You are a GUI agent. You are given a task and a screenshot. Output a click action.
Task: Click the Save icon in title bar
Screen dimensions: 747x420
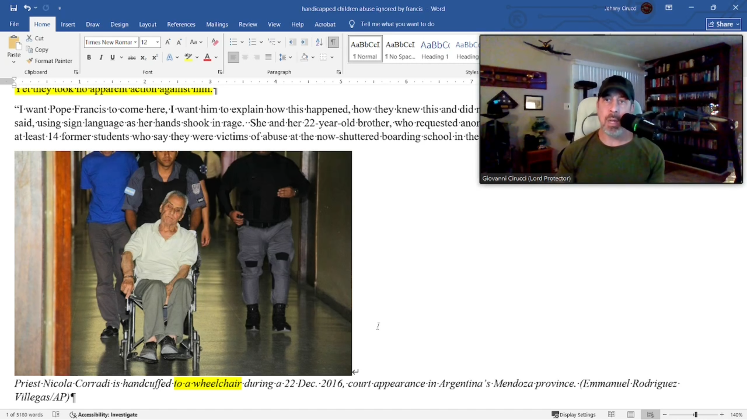pos(13,8)
